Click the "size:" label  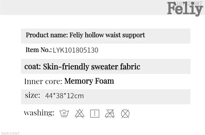tap(33, 96)
